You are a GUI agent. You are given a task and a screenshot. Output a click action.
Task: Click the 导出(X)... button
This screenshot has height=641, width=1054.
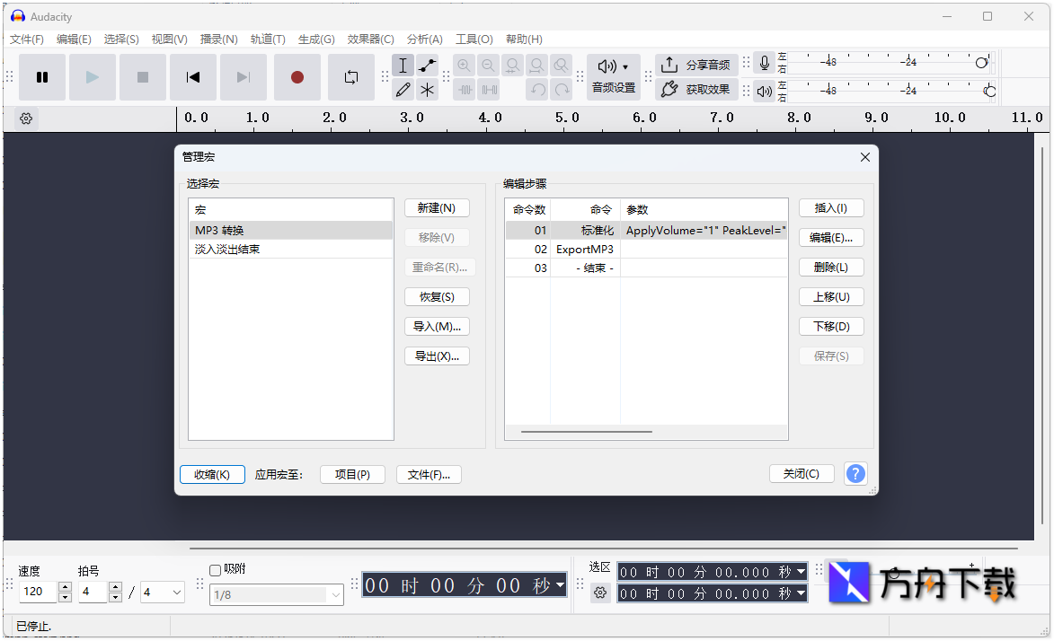click(437, 356)
